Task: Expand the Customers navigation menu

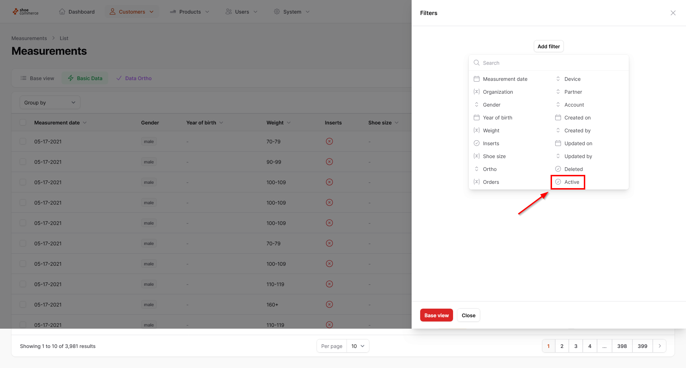Action: click(x=132, y=11)
